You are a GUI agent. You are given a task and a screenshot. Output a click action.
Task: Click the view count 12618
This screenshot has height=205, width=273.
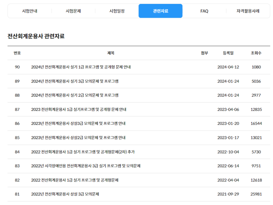pyautogui.click(x=256, y=180)
